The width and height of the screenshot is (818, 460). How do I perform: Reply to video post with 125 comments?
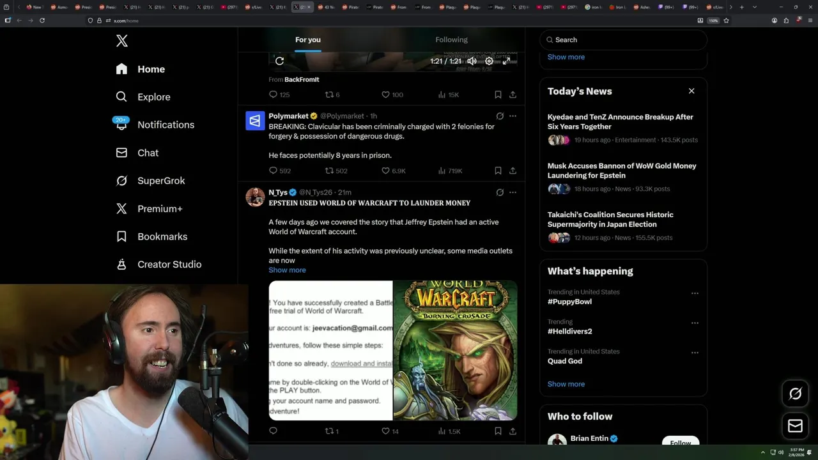click(279, 95)
